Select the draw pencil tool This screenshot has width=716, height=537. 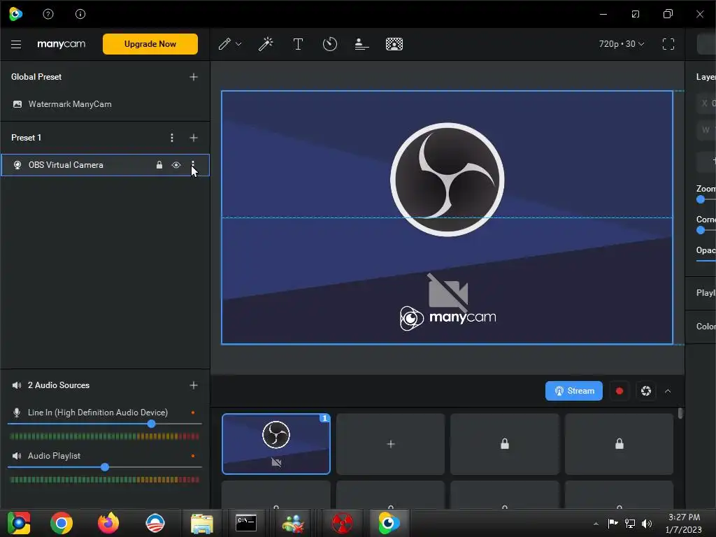[x=224, y=44]
